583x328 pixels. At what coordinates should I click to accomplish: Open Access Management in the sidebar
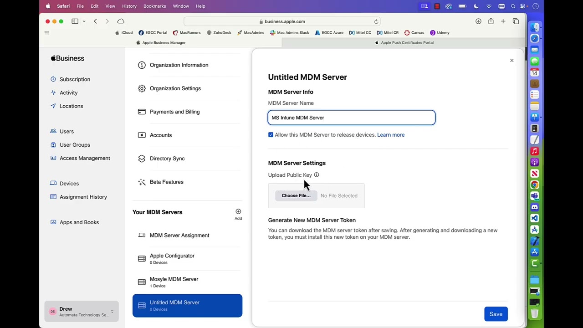tap(81, 158)
